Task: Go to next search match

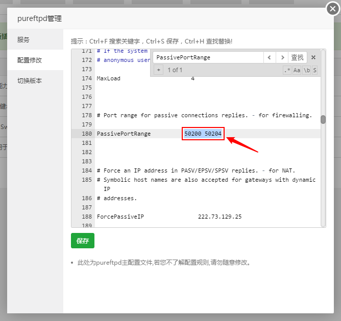Action: 282,57
